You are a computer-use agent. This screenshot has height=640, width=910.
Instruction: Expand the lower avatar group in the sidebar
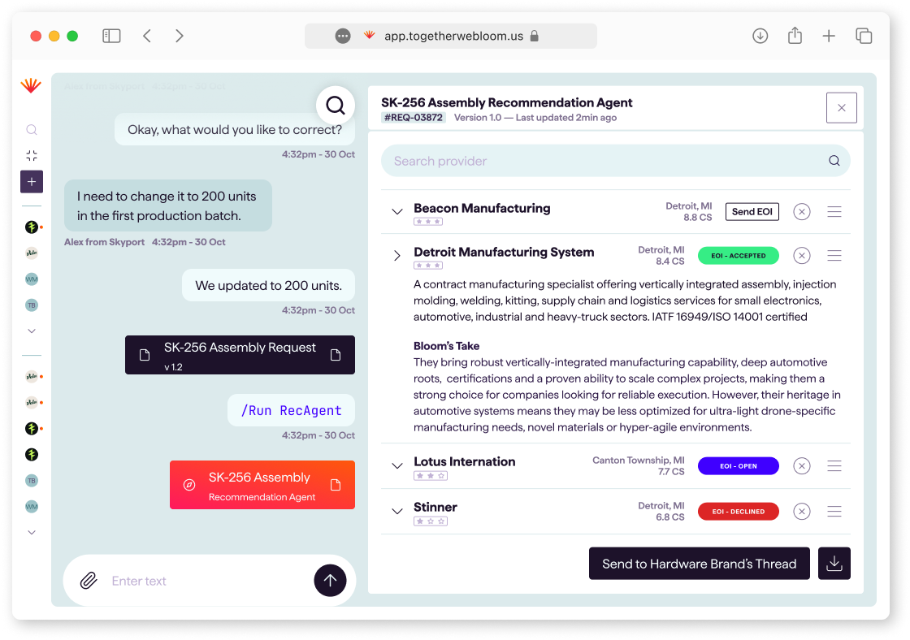[x=31, y=532]
